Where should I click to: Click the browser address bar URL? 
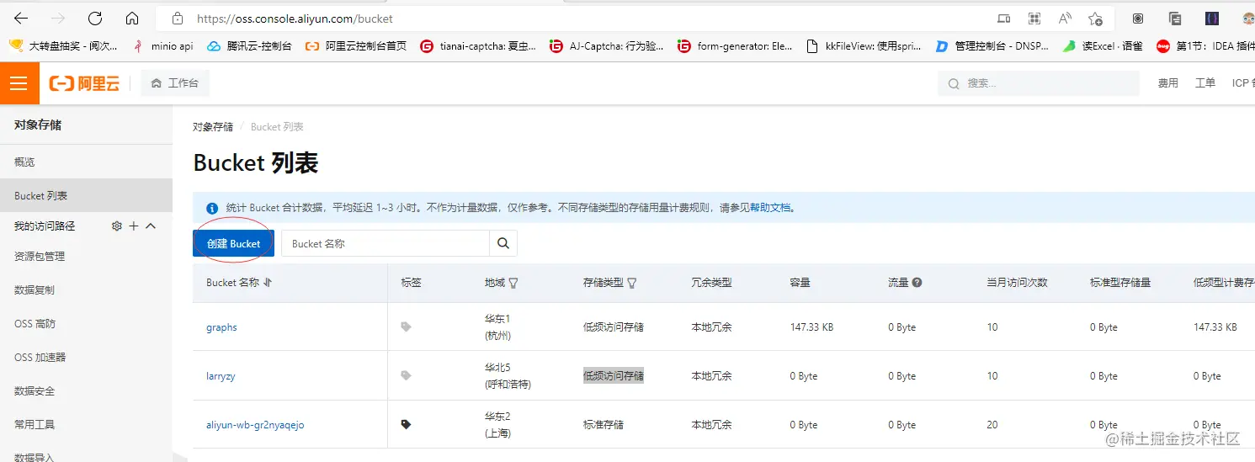click(295, 19)
